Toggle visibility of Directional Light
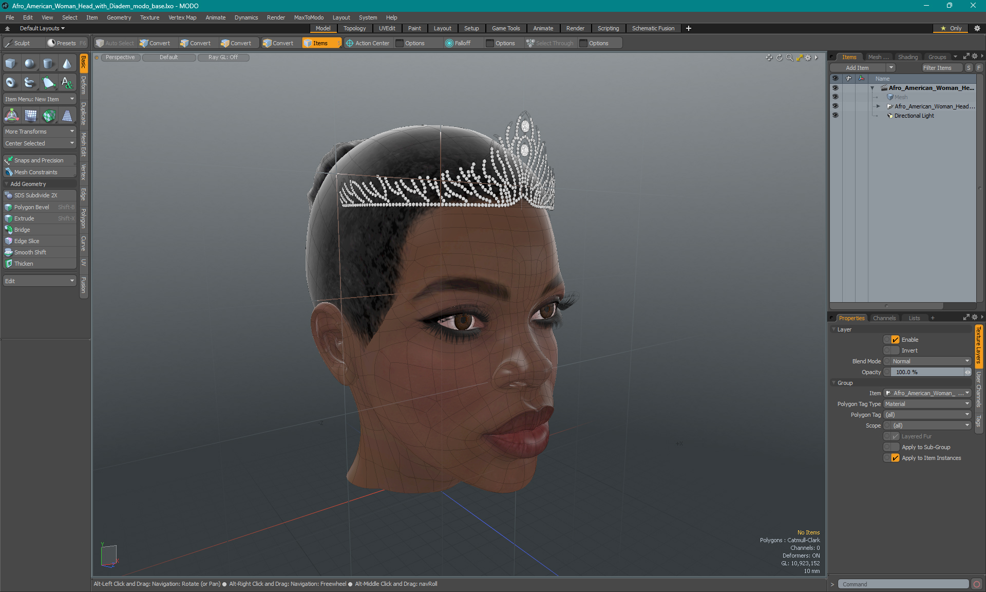986x592 pixels. pyautogui.click(x=835, y=116)
